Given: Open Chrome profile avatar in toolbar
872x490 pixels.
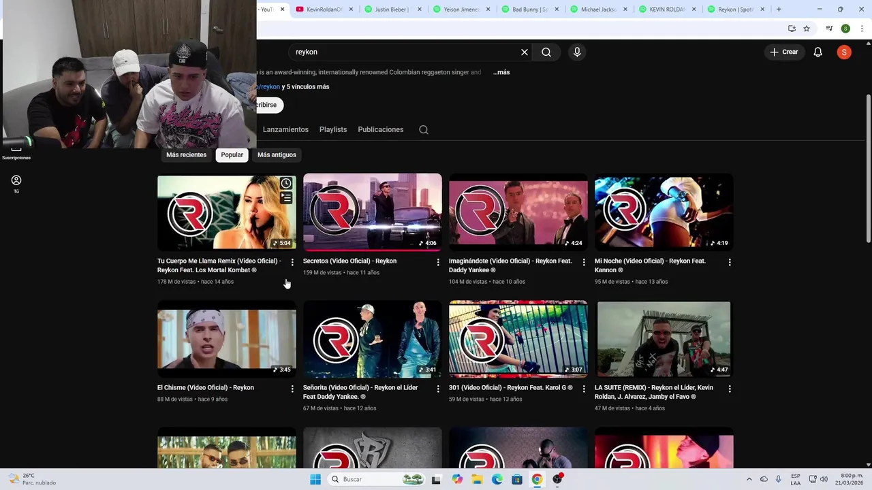Looking at the screenshot, I should click(x=845, y=29).
